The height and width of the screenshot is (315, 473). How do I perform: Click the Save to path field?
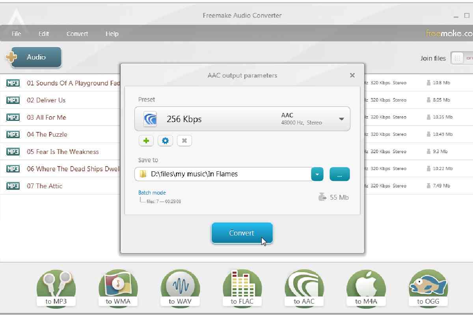pyautogui.click(x=223, y=174)
